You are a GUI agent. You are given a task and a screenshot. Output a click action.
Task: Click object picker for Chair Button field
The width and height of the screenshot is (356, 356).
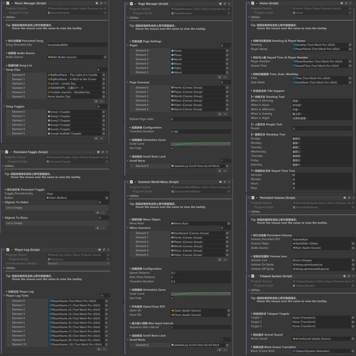[x=107, y=198]
